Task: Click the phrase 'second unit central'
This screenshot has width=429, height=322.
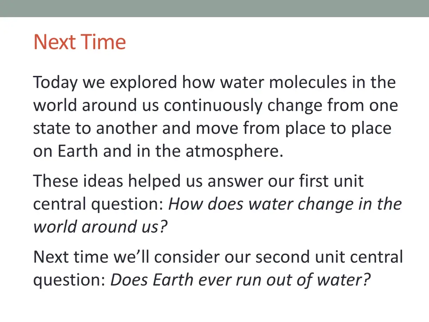Action: coord(329,257)
